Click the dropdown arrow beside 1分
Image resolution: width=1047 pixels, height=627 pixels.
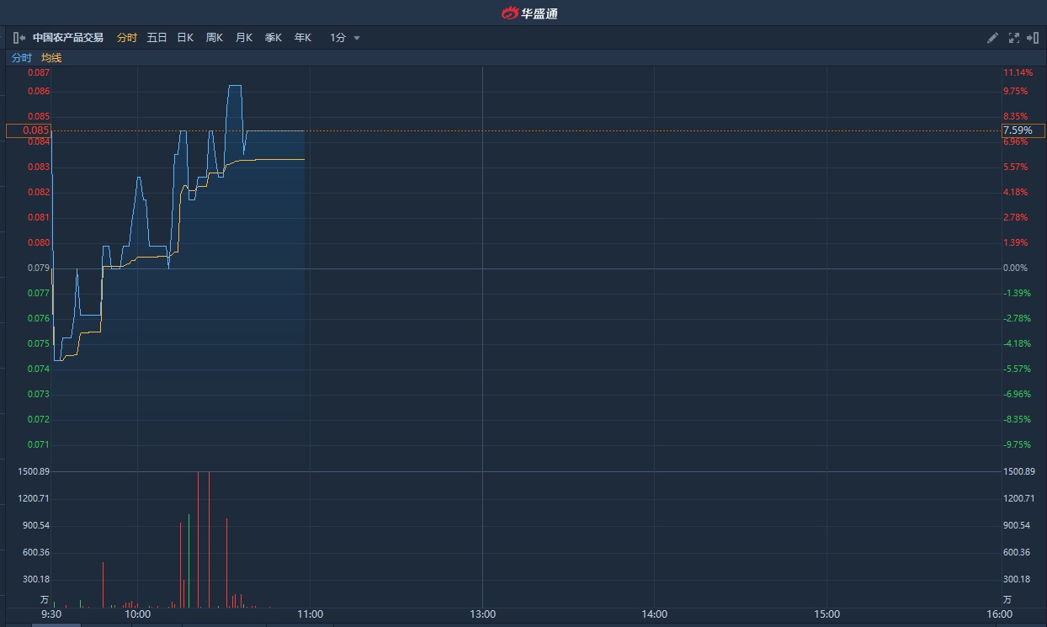tap(357, 38)
